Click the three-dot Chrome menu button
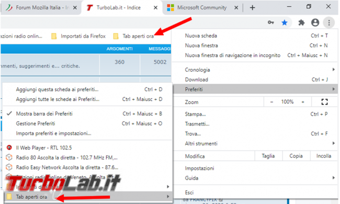The height and width of the screenshot is (204, 340). pyautogui.click(x=329, y=22)
